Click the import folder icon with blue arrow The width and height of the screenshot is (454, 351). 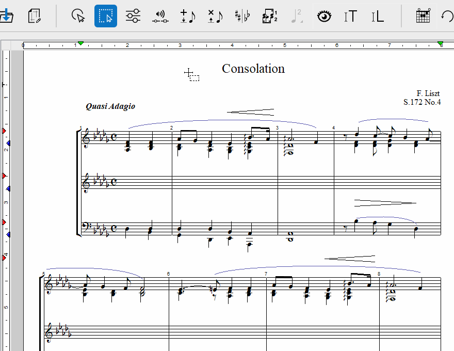[x=6, y=16]
